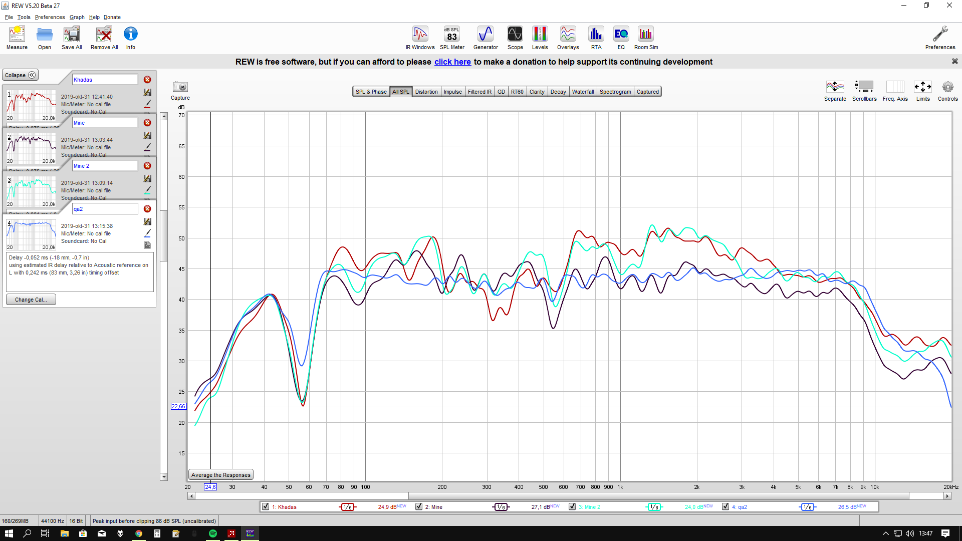This screenshot has height=541, width=962.
Task: Remove the Khadas measurement
Action: coord(147,80)
